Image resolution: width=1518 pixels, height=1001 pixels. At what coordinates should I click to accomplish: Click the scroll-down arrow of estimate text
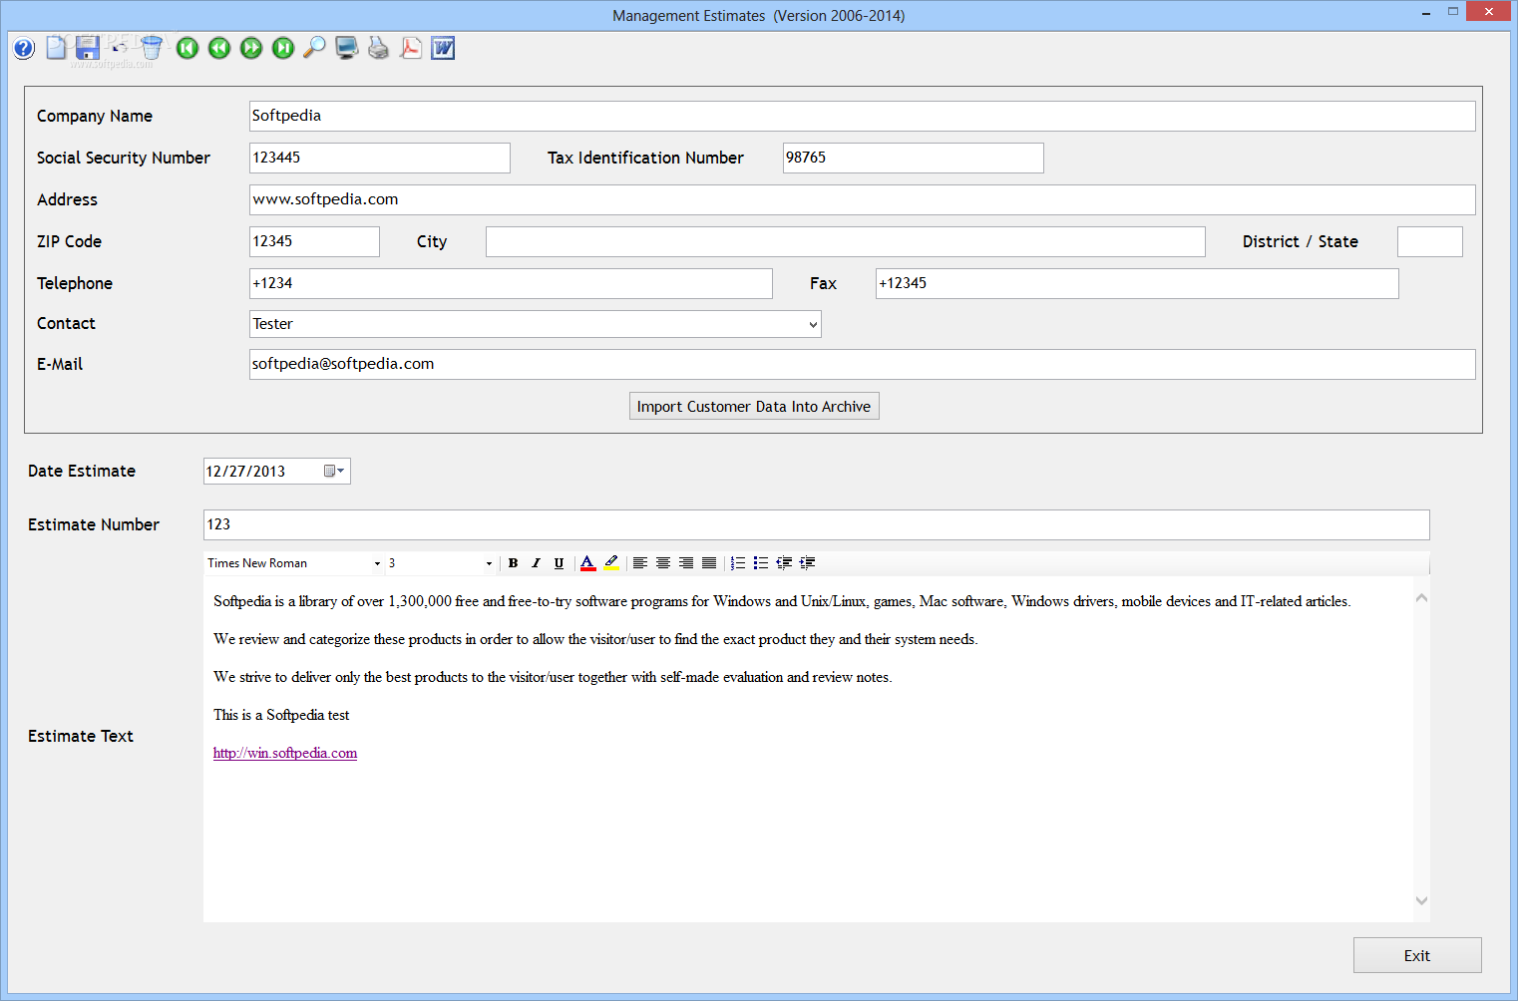1421,900
